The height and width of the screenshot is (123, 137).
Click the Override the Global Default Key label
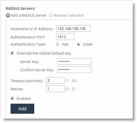click(44, 53)
